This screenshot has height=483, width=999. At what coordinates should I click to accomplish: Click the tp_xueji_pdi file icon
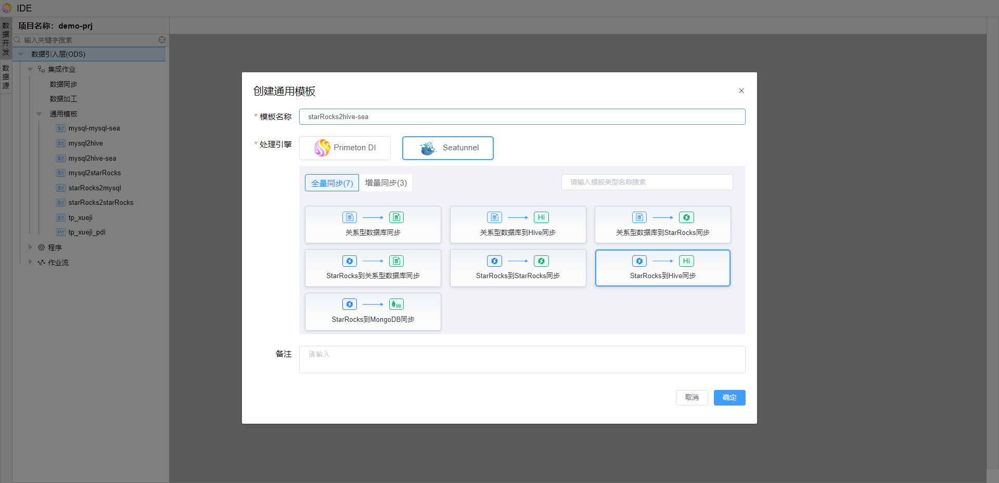coord(61,232)
